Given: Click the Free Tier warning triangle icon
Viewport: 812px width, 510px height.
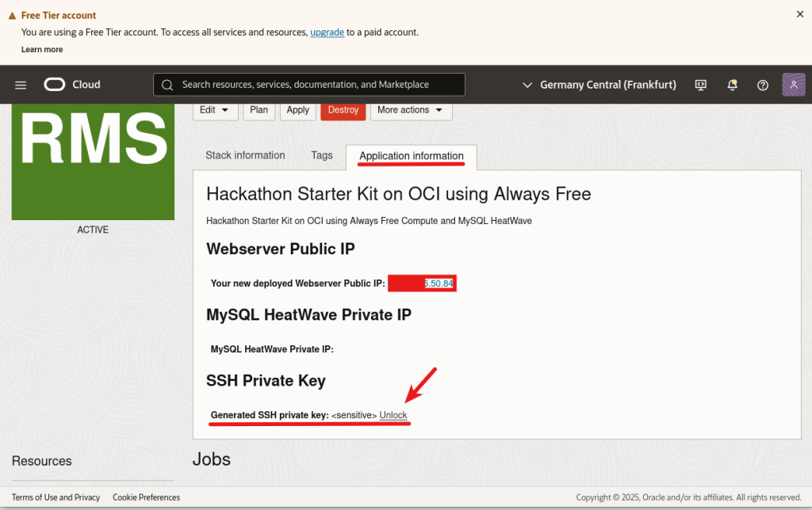Looking at the screenshot, I should [x=13, y=16].
